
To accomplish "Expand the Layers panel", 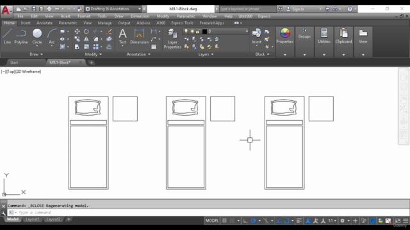I will (x=206, y=54).
